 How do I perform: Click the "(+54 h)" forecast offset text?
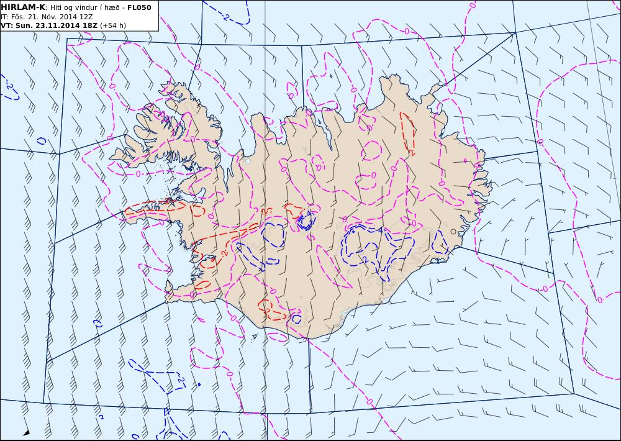tap(113, 25)
